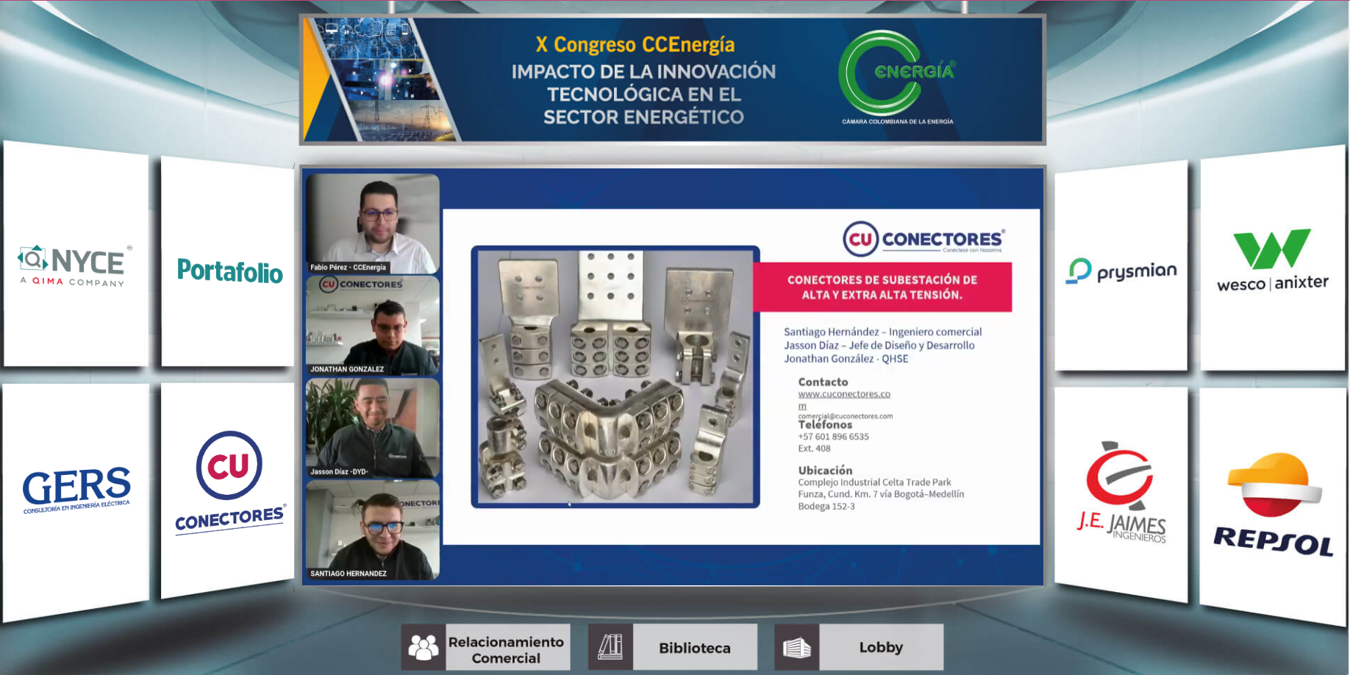The image size is (1350, 675).
Task: Select Jasson Díaz video thumbnail
Action: point(373,428)
